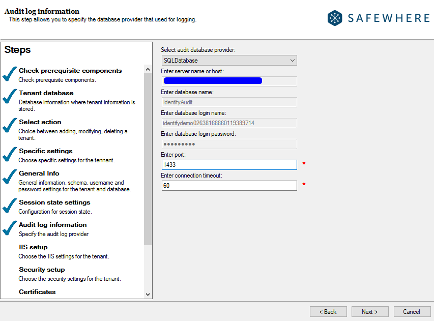Select the Security setup step

(x=41, y=269)
